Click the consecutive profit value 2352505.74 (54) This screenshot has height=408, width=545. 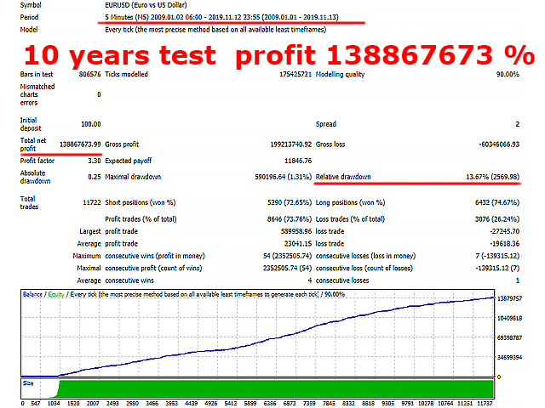coord(288,269)
